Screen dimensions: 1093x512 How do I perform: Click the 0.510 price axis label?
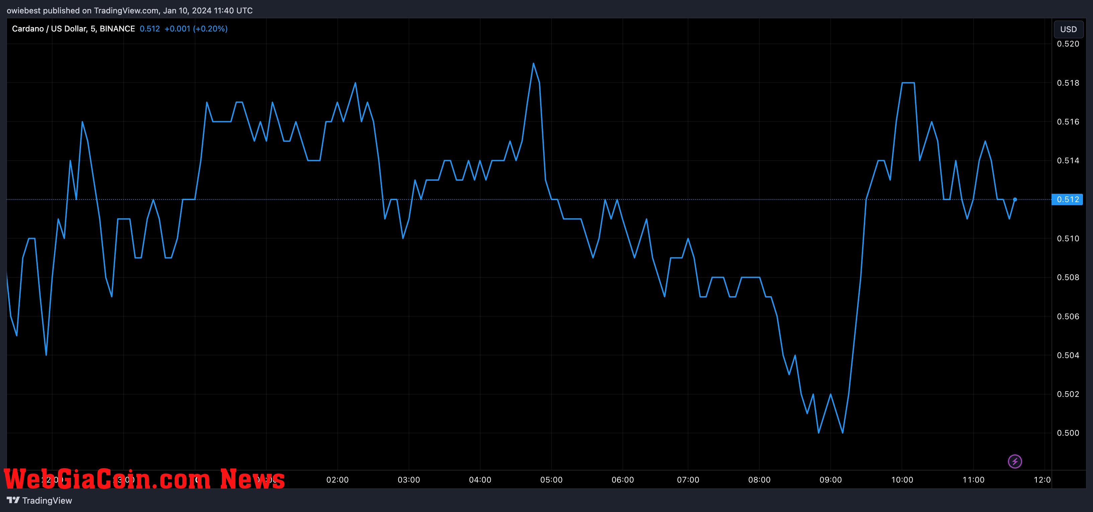point(1068,238)
